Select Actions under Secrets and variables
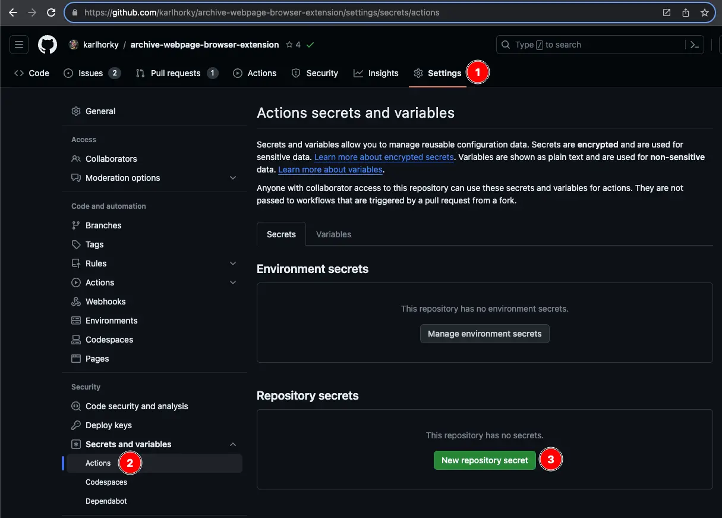Screen dimensions: 722x518 click(x=155, y=463)
